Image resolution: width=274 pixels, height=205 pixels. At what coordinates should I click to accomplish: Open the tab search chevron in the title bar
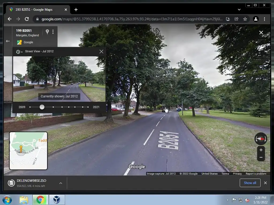point(239,10)
